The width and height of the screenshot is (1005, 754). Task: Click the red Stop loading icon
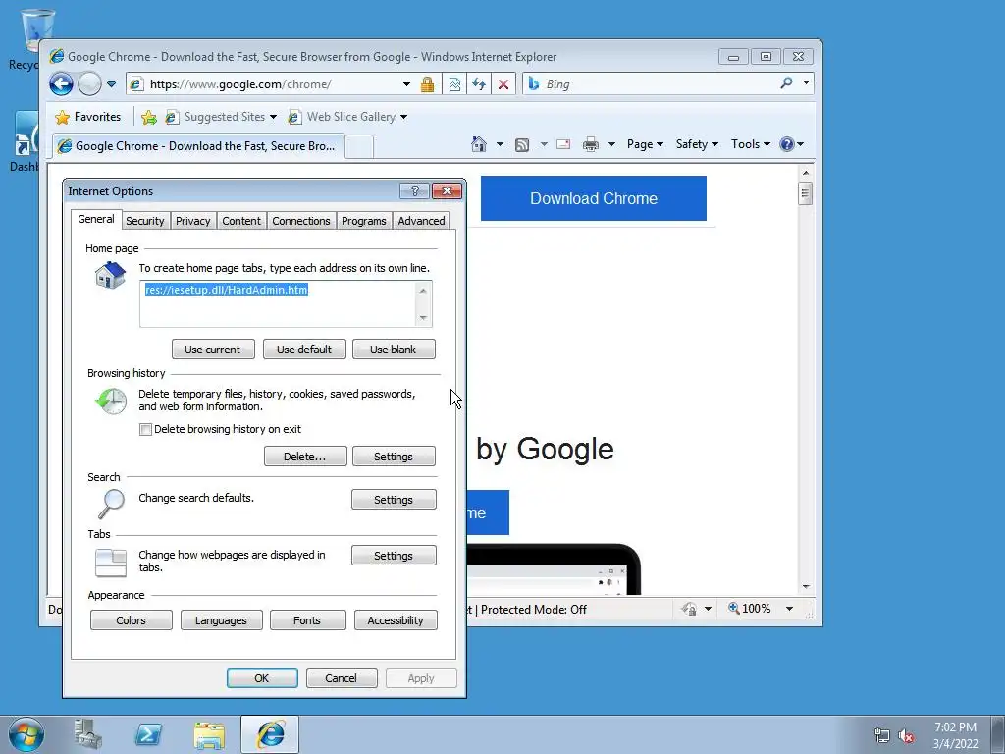[503, 84]
